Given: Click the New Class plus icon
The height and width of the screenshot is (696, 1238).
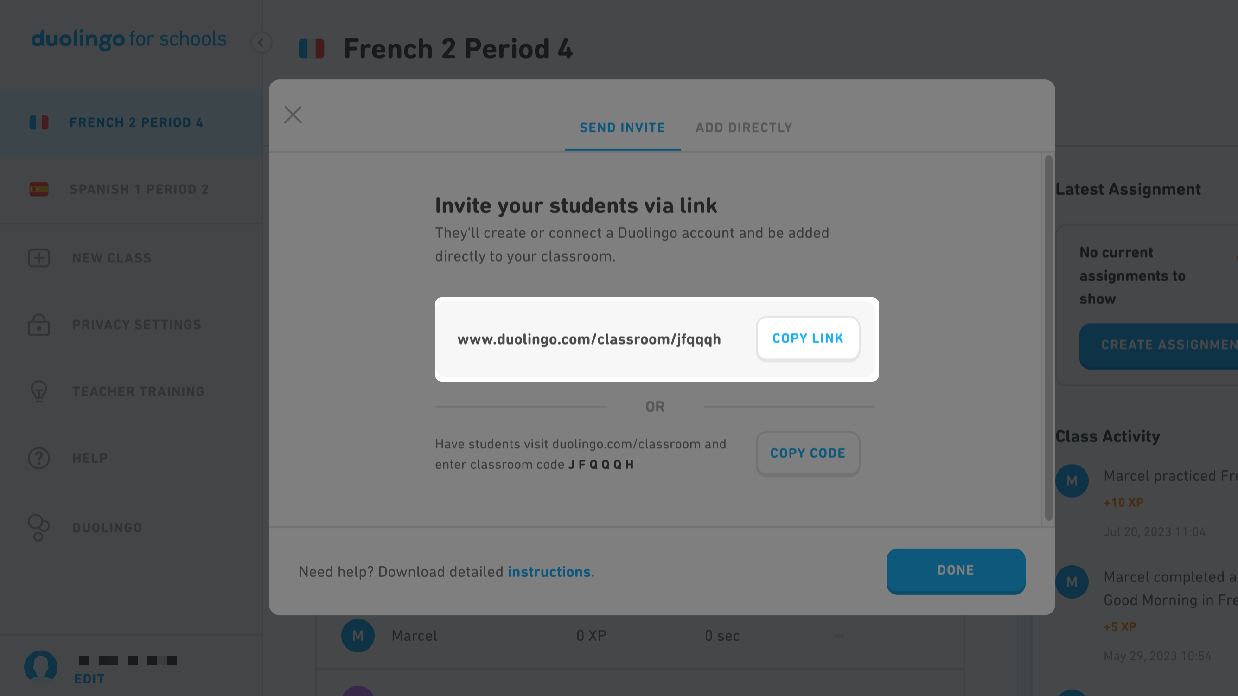Looking at the screenshot, I should click(x=39, y=258).
